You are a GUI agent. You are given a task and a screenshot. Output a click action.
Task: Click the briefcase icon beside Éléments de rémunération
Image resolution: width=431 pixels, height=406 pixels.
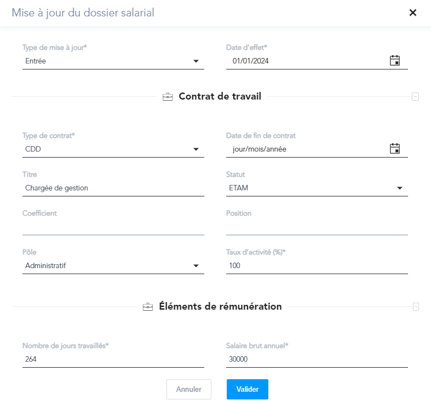[148, 307]
